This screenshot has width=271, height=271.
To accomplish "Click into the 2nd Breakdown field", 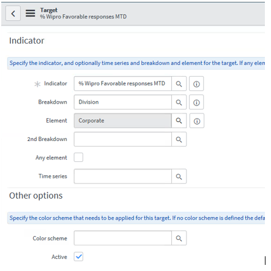I will pyautogui.click(x=123, y=139).
